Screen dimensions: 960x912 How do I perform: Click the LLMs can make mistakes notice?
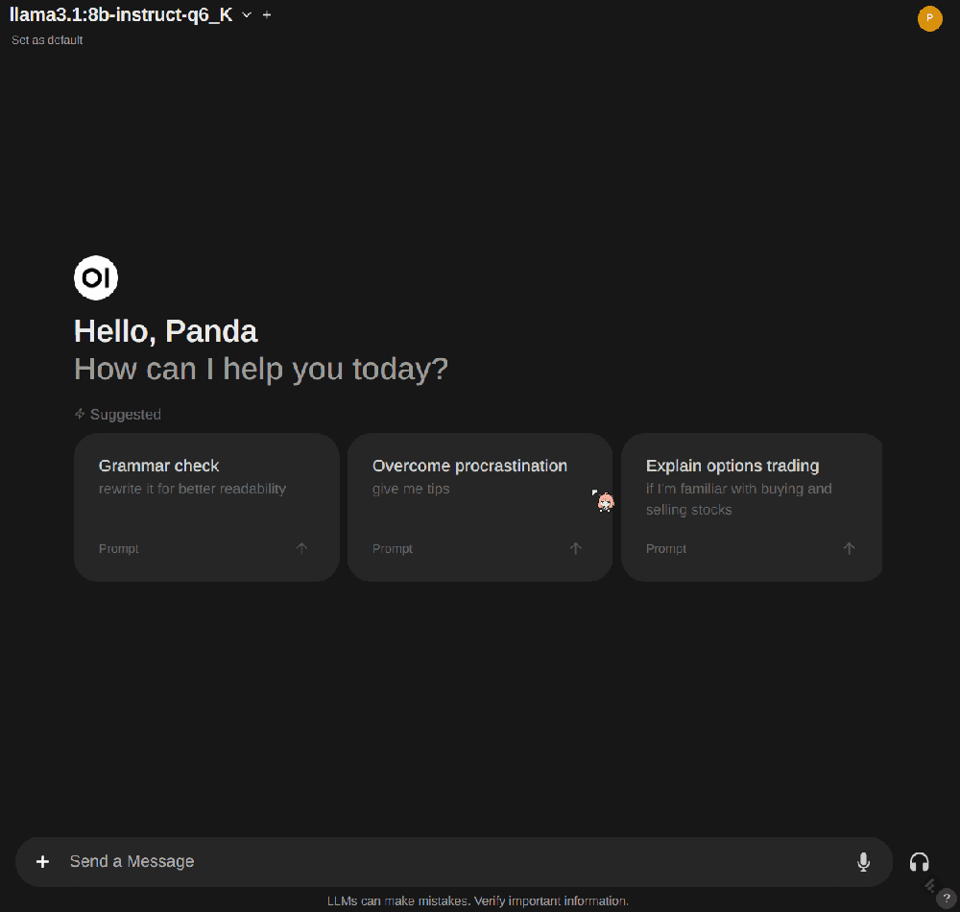(478, 901)
